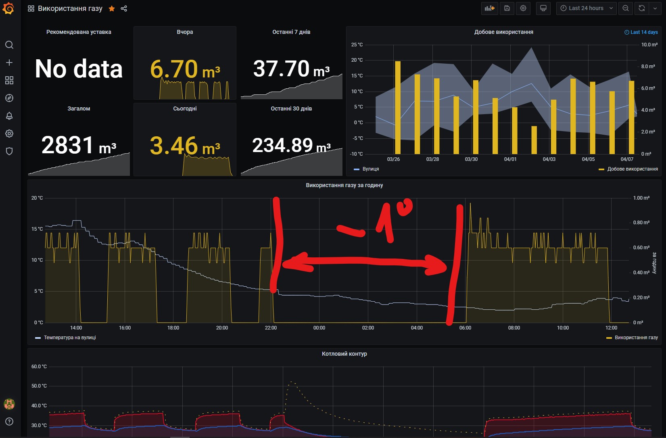Screen dimensions: 666x438
Task: Click the 234.89 m³ monthly value
Action: [291, 145]
